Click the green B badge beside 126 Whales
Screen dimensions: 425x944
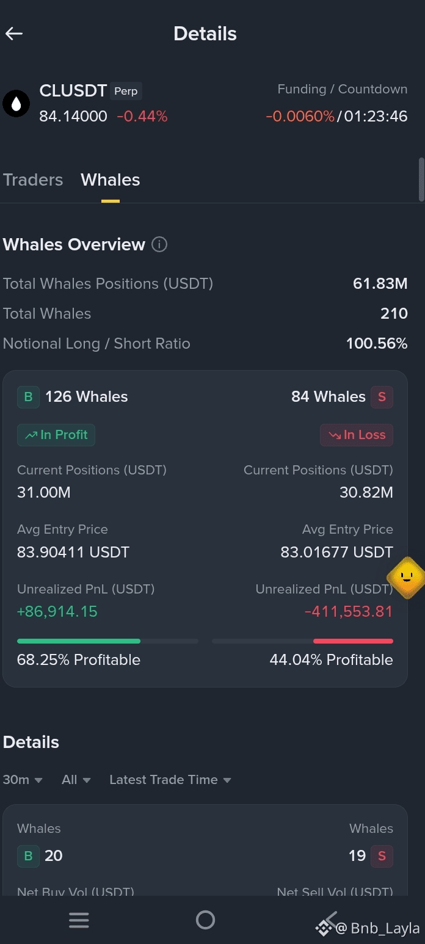click(x=28, y=397)
